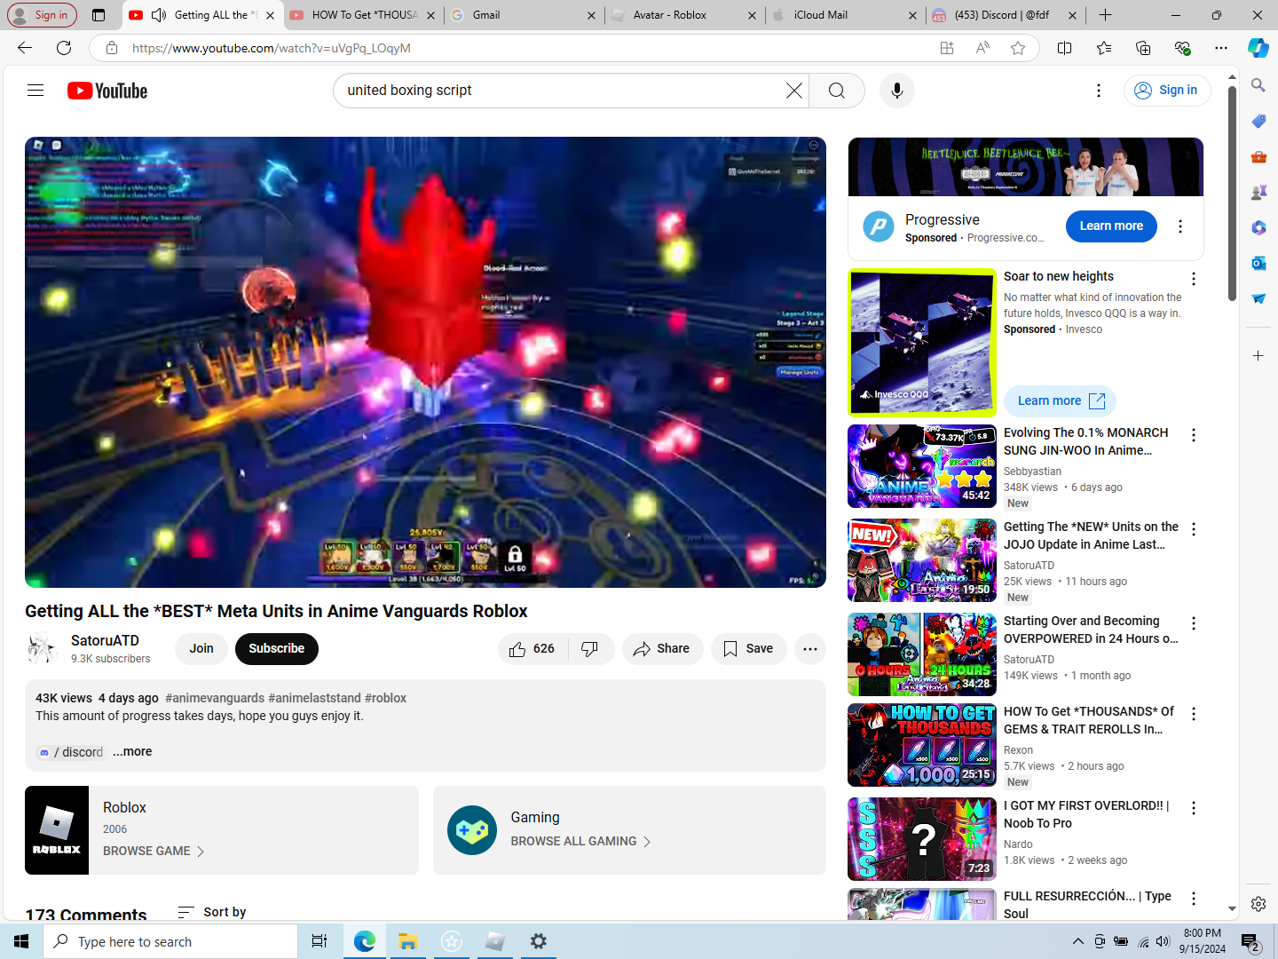Image resolution: width=1278 pixels, height=959 pixels.
Task: Subscribe to SatoruATD channel
Action: point(277,649)
